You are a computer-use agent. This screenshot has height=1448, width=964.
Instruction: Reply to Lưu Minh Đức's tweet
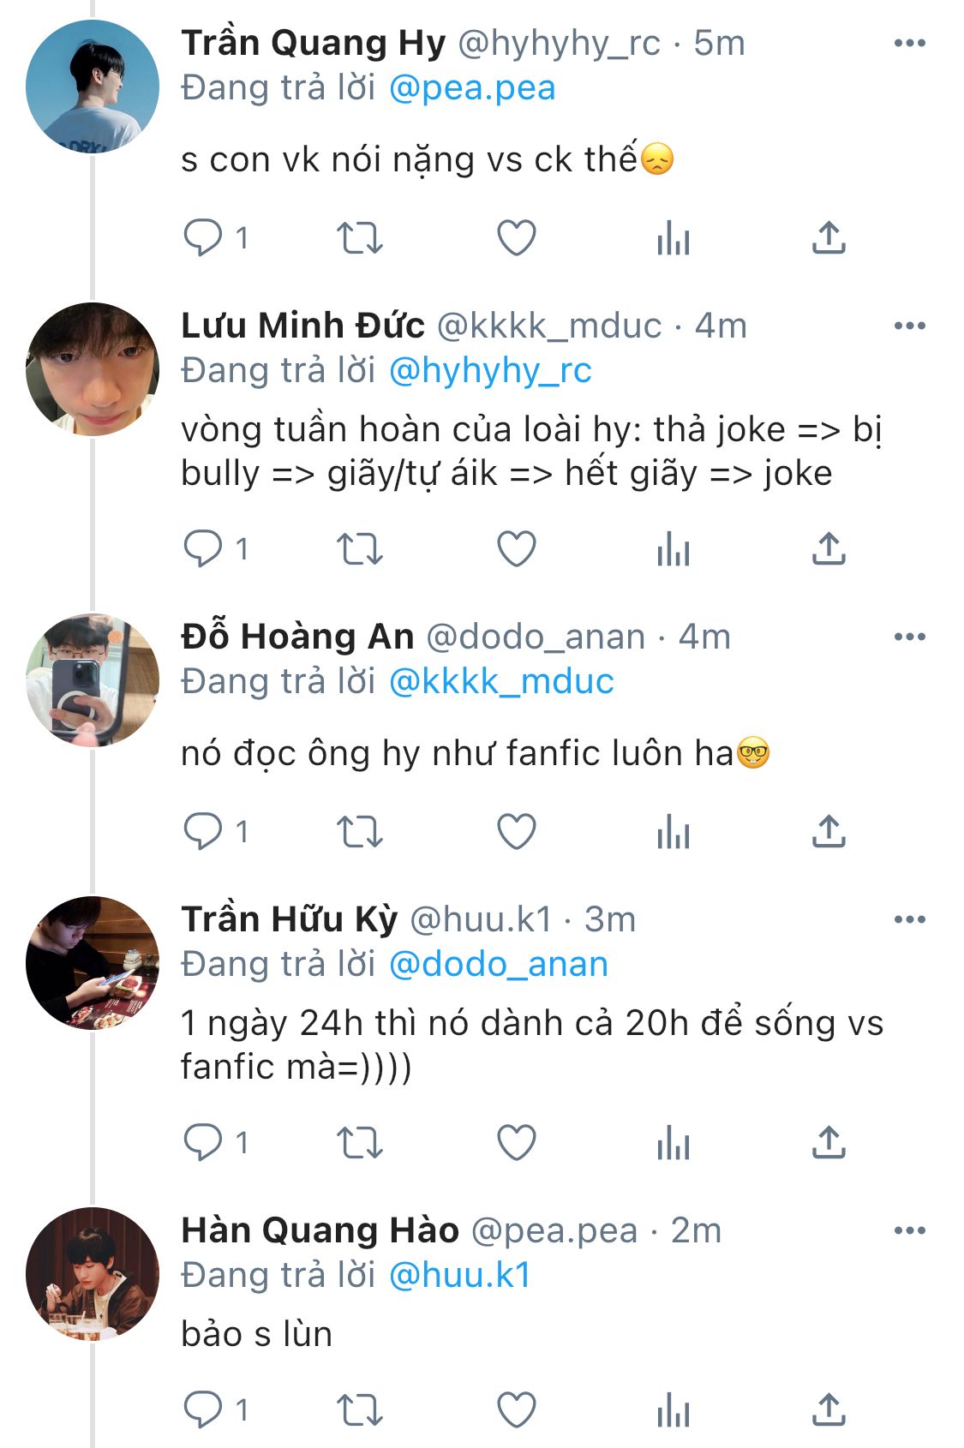pos(203,548)
